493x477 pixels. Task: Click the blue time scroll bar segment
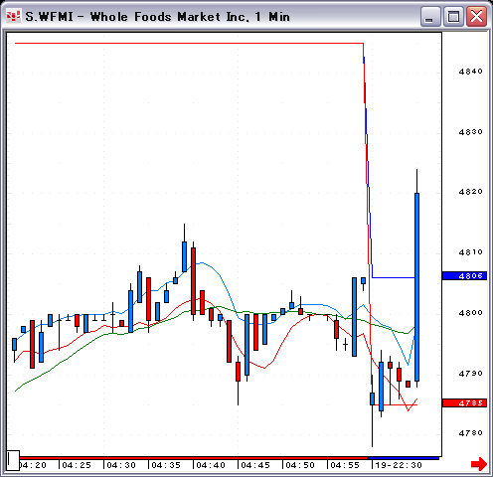(404, 458)
